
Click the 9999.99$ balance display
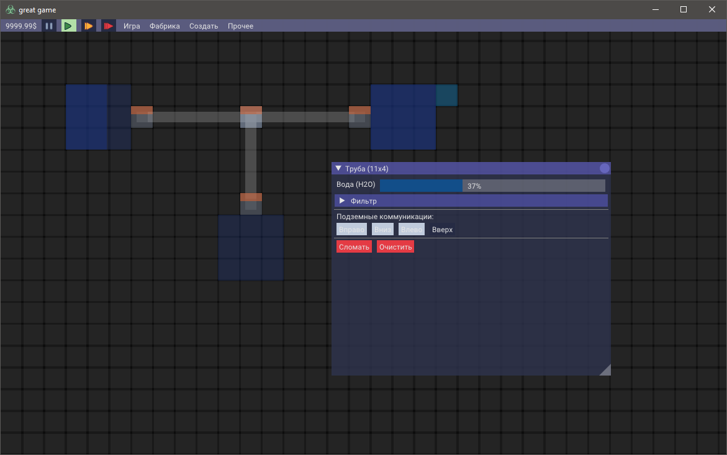point(21,26)
